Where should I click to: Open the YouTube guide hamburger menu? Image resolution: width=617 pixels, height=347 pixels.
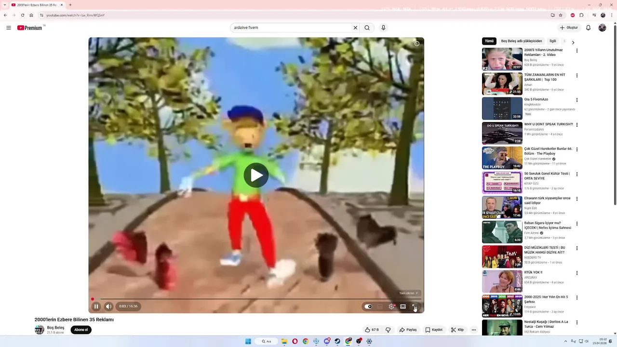[x=9, y=28]
